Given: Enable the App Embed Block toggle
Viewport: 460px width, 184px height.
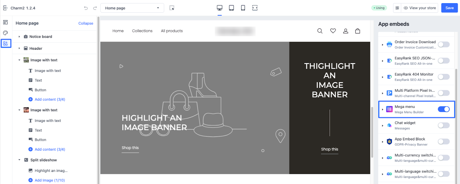Looking at the screenshot, I should pos(444,141).
